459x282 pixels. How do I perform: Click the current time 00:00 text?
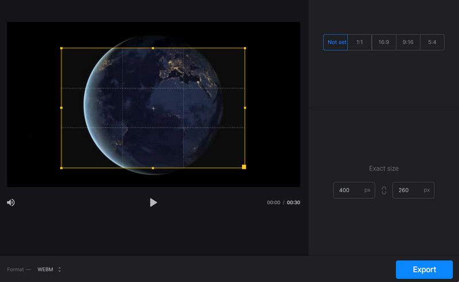[x=274, y=203]
